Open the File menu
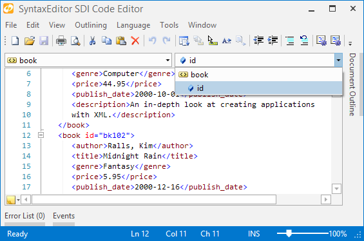This screenshot has width=364, height=241. [11, 25]
